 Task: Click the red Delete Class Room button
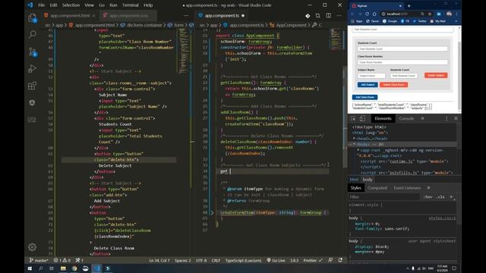[x=393, y=84]
